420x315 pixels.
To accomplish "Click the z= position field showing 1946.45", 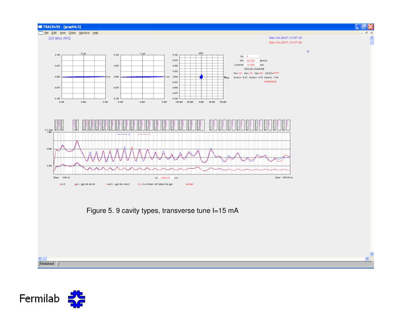I will point(165,178).
